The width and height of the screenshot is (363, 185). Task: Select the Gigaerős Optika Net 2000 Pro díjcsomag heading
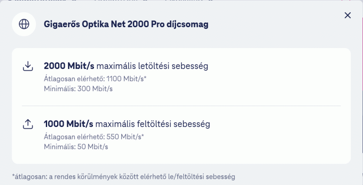click(126, 24)
